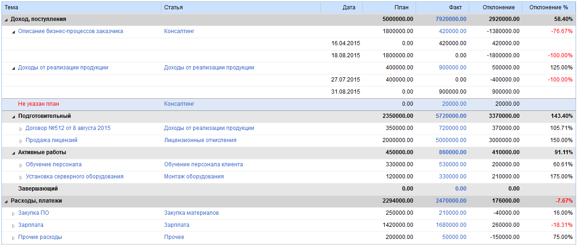The height and width of the screenshot is (245, 577).
Task: Open 'Монтаж оборудования' article link
Action: pos(194,177)
